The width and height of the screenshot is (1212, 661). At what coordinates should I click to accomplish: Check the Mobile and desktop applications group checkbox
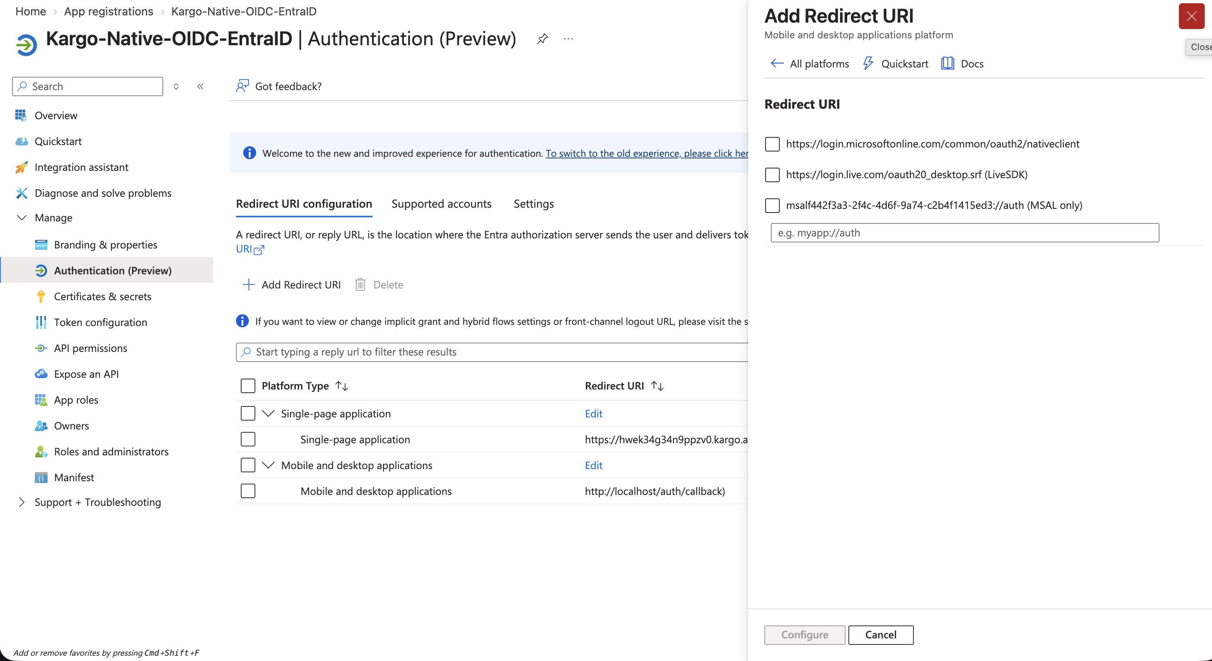tap(248, 465)
